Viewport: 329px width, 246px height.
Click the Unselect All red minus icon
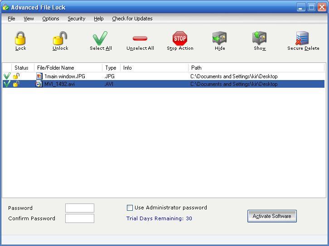tap(140, 38)
